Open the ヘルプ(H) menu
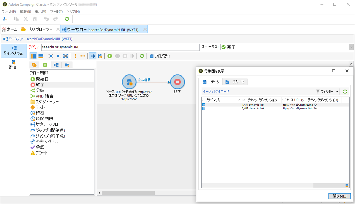This screenshot has height=204, width=355. (x=73, y=11)
